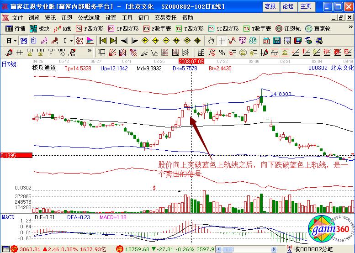The height and width of the screenshot is (253, 355).
Task: Open the 交易委托 menu
Action: pos(164,17)
